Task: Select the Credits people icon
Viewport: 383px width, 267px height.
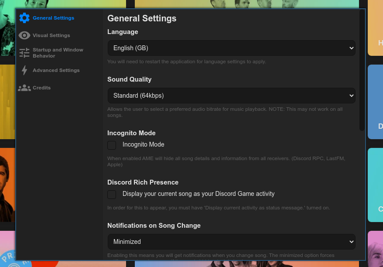Action: [x=24, y=88]
